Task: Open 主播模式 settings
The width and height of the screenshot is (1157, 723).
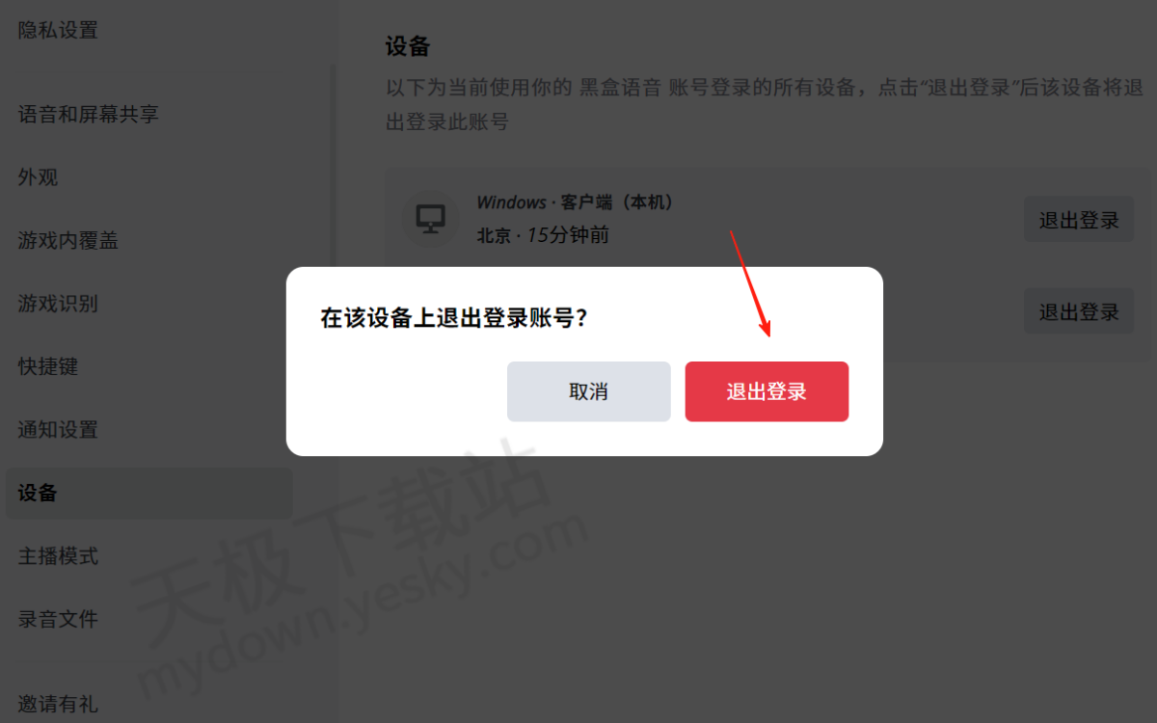Action: point(58,556)
